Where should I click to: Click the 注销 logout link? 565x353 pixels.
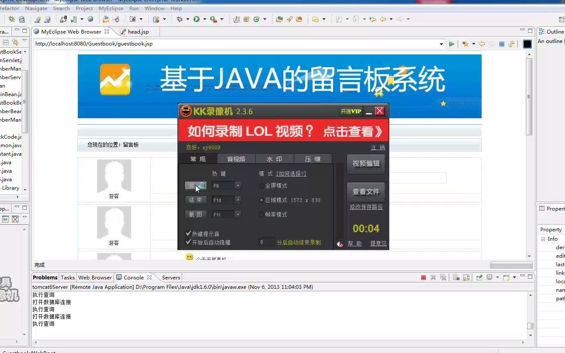coord(378,148)
